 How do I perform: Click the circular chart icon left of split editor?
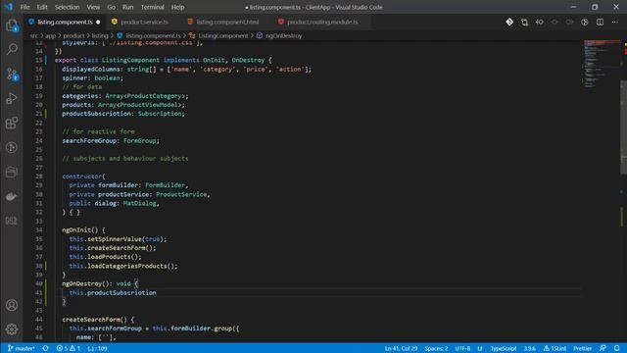click(x=585, y=22)
